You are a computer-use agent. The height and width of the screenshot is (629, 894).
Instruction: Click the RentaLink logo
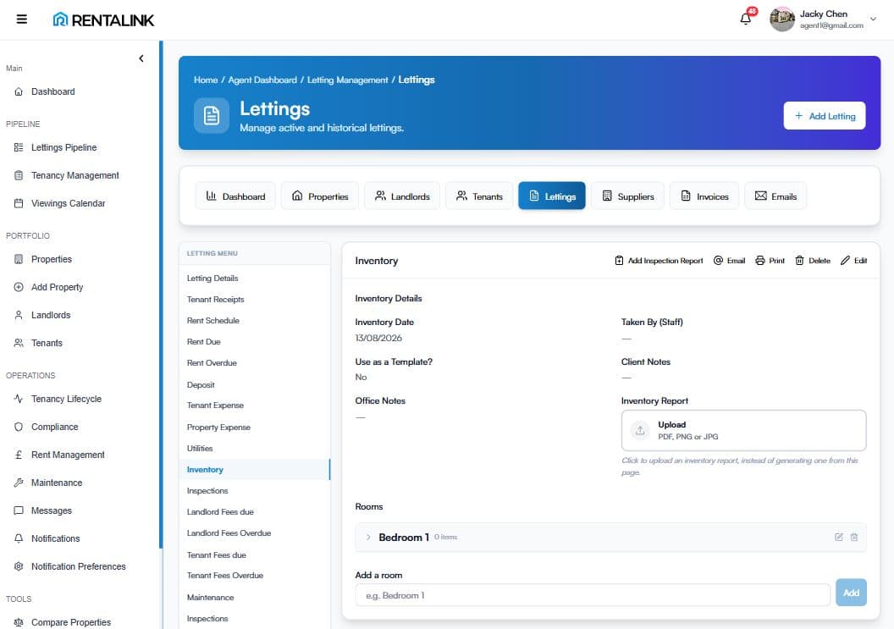coord(103,20)
